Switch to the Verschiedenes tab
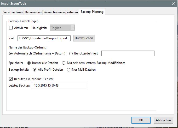Image resolution: width=178 pixels, height=128 pixels. pyautogui.click(x=13, y=12)
